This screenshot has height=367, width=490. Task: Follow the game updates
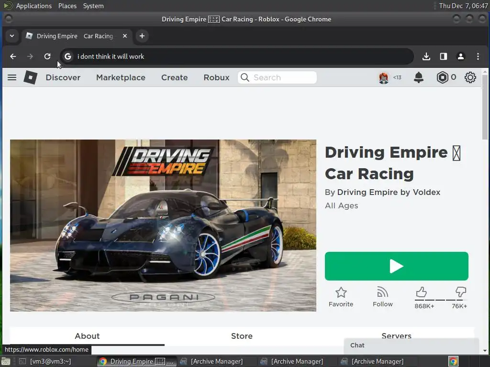[x=382, y=292]
